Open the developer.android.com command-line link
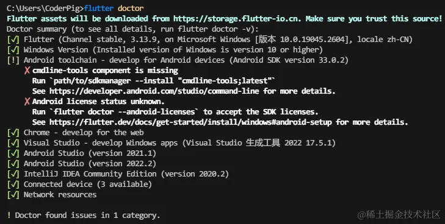445x224 pixels. [154, 91]
